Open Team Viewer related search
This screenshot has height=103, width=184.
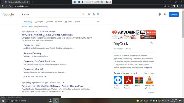point(118,82)
